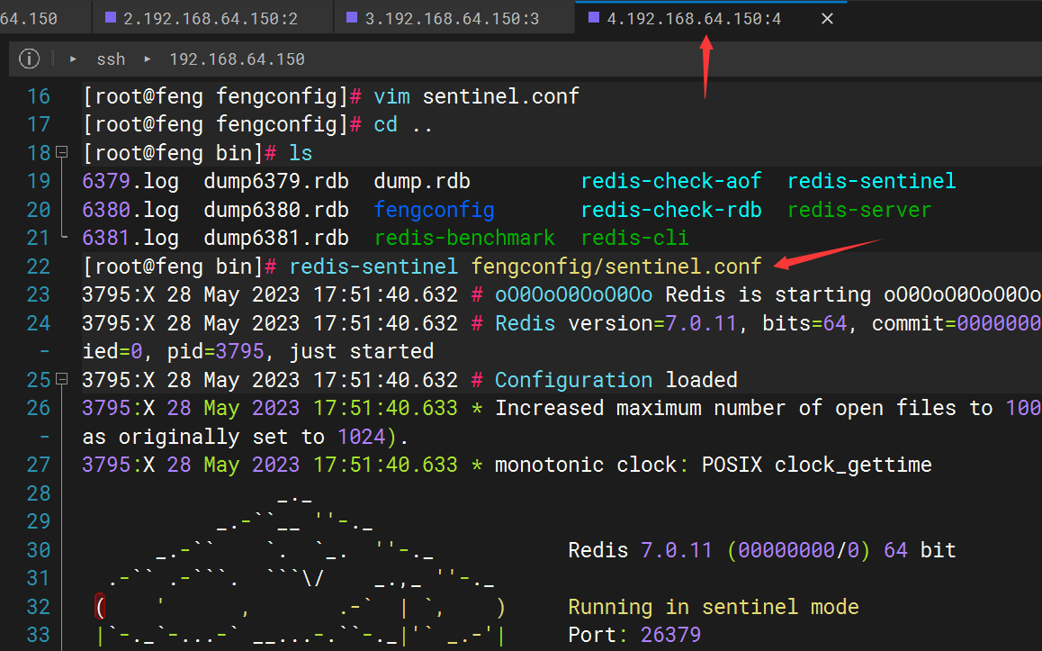The image size is (1042, 651).
Task: Click the 'version=7.0.11' value
Action: tap(652, 323)
